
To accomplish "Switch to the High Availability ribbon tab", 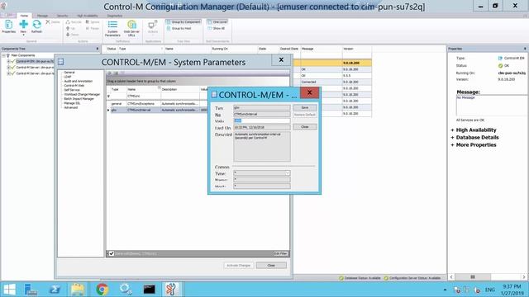I will [x=88, y=16].
